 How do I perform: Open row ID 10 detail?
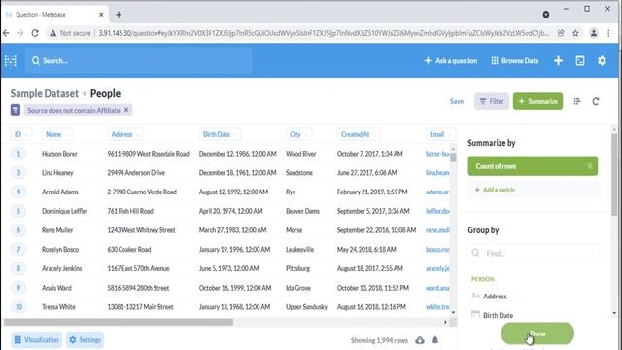pyautogui.click(x=18, y=307)
